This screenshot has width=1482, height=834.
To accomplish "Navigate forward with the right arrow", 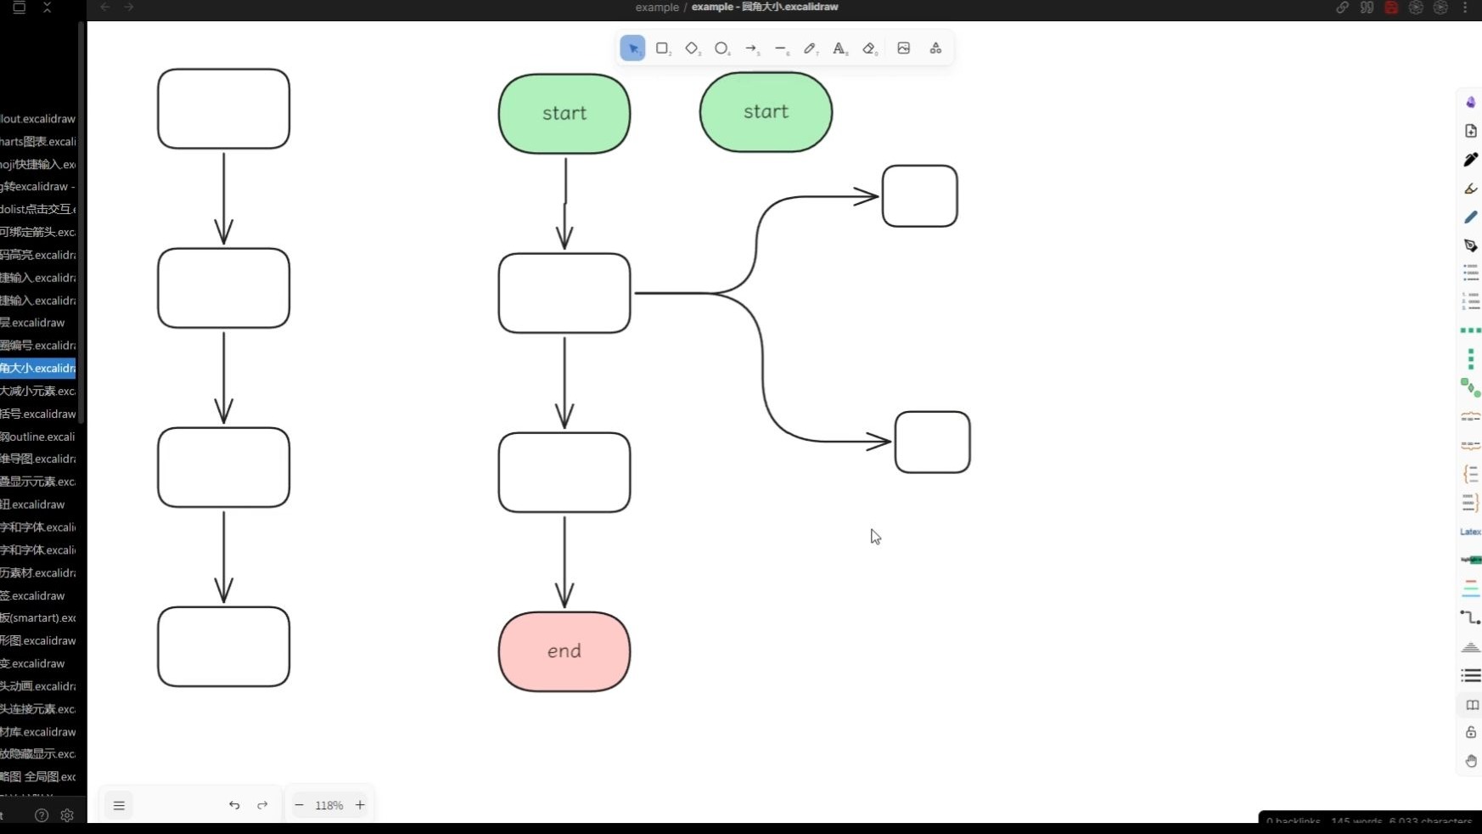I will point(129,7).
